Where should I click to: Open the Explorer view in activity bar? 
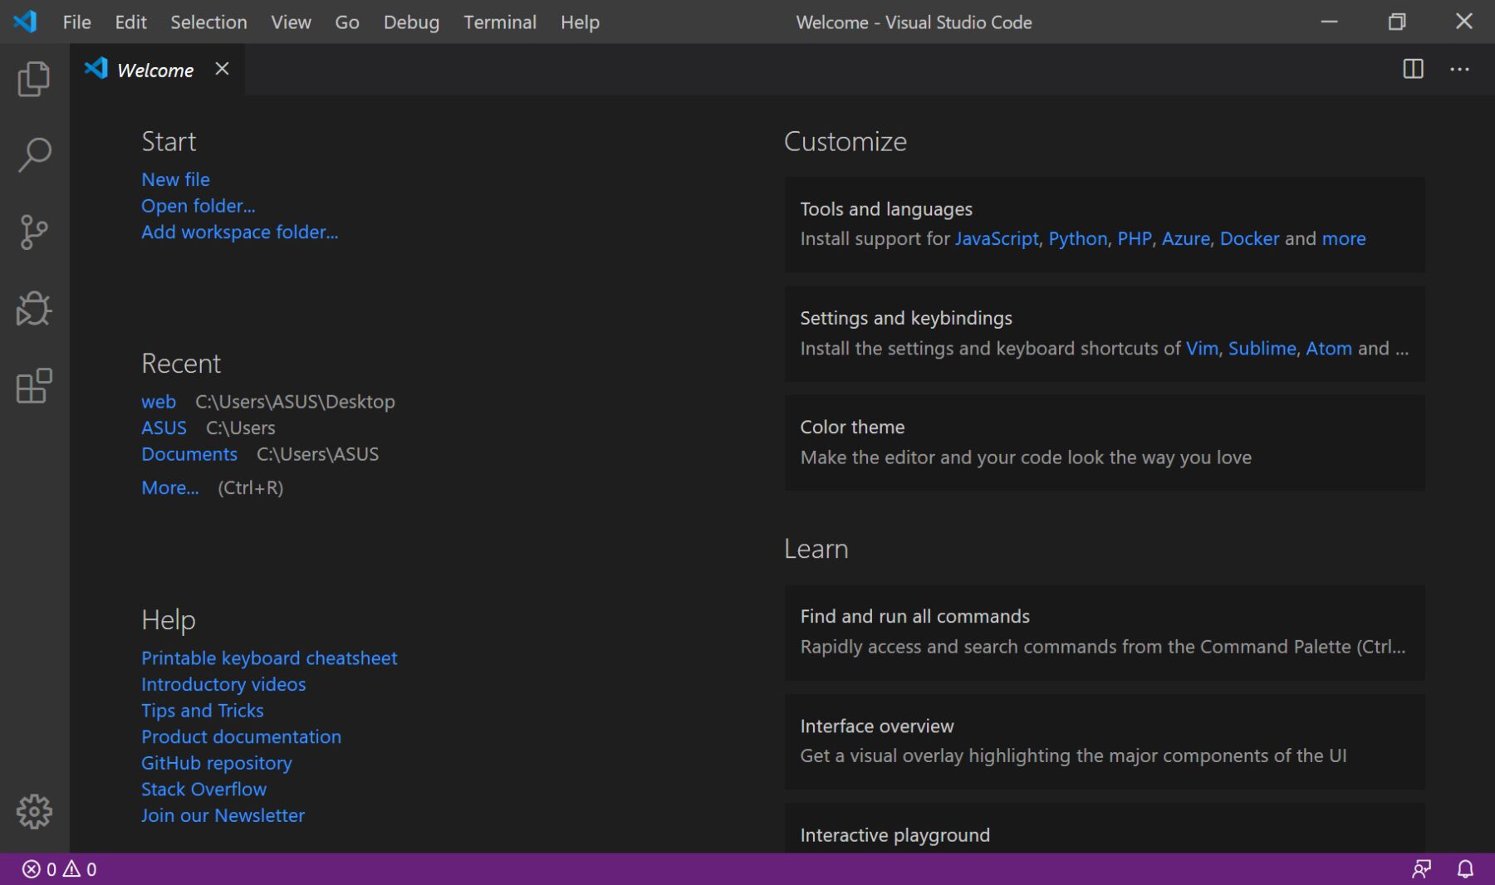pyautogui.click(x=34, y=79)
